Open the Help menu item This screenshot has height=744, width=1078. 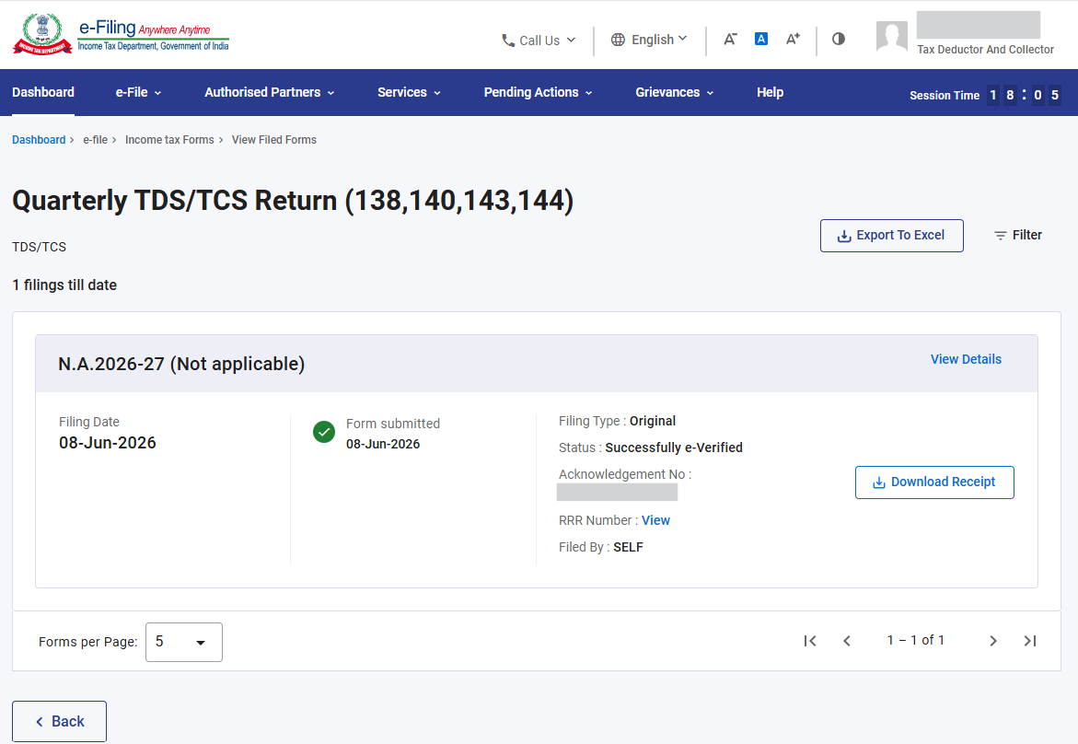click(x=770, y=92)
